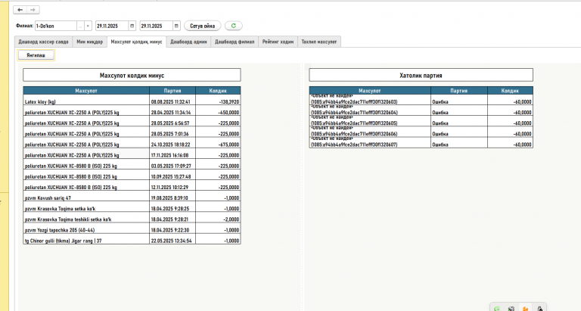Select the balance value -675,0000
Viewport: 581px width, 311px height.
pyautogui.click(x=218, y=143)
